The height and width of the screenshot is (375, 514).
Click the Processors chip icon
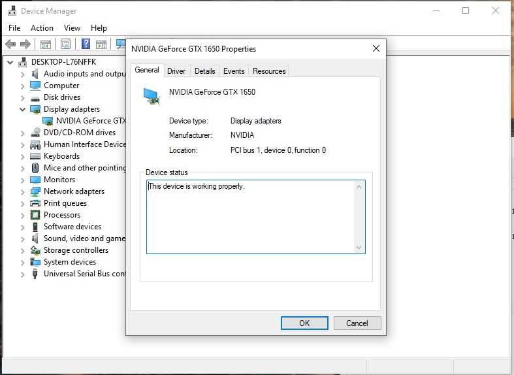pos(35,215)
